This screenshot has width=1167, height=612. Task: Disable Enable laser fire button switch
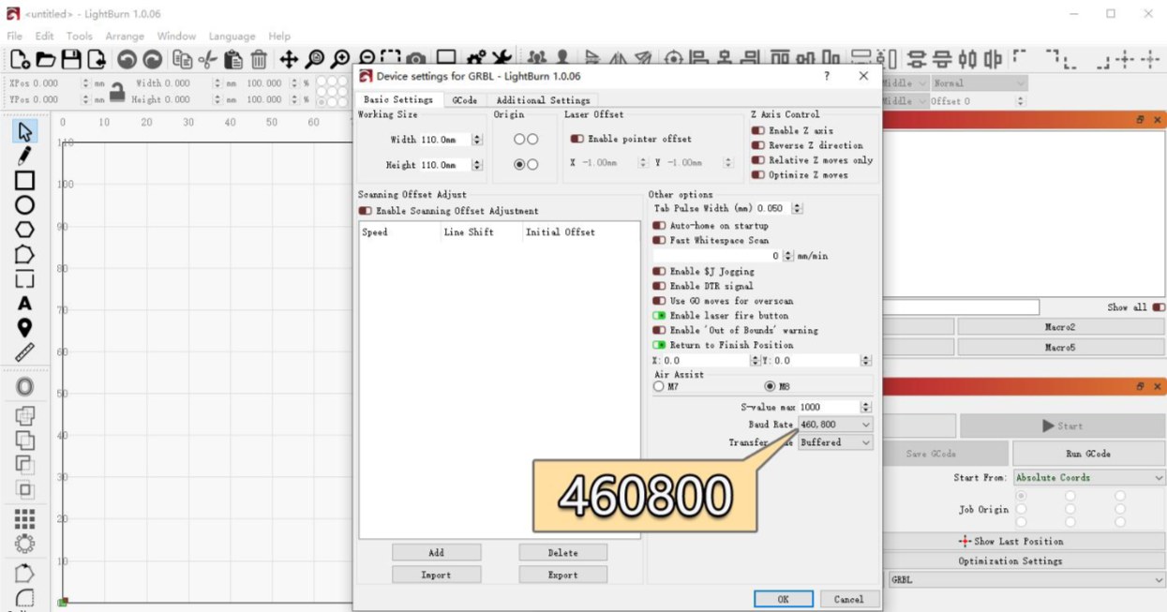point(659,316)
